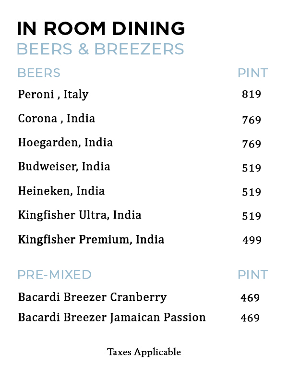The width and height of the screenshot is (288, 369).
Task: Select Kingfisher Premium, India
Action: coord(91,239)
